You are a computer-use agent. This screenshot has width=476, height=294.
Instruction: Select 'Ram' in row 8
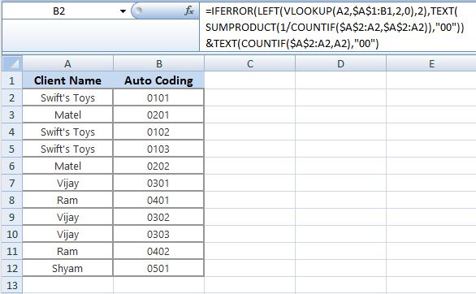67,200
